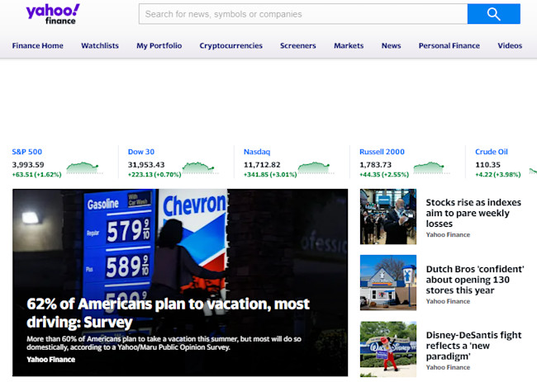View the S&P 500 sparkline chart
The image size is (537, 382).
(83, 167)
